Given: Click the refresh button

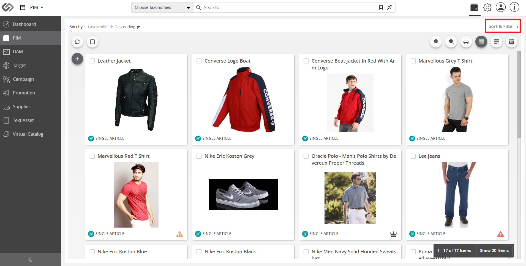Looking at the screenshot, I should (x=77, y=42).
